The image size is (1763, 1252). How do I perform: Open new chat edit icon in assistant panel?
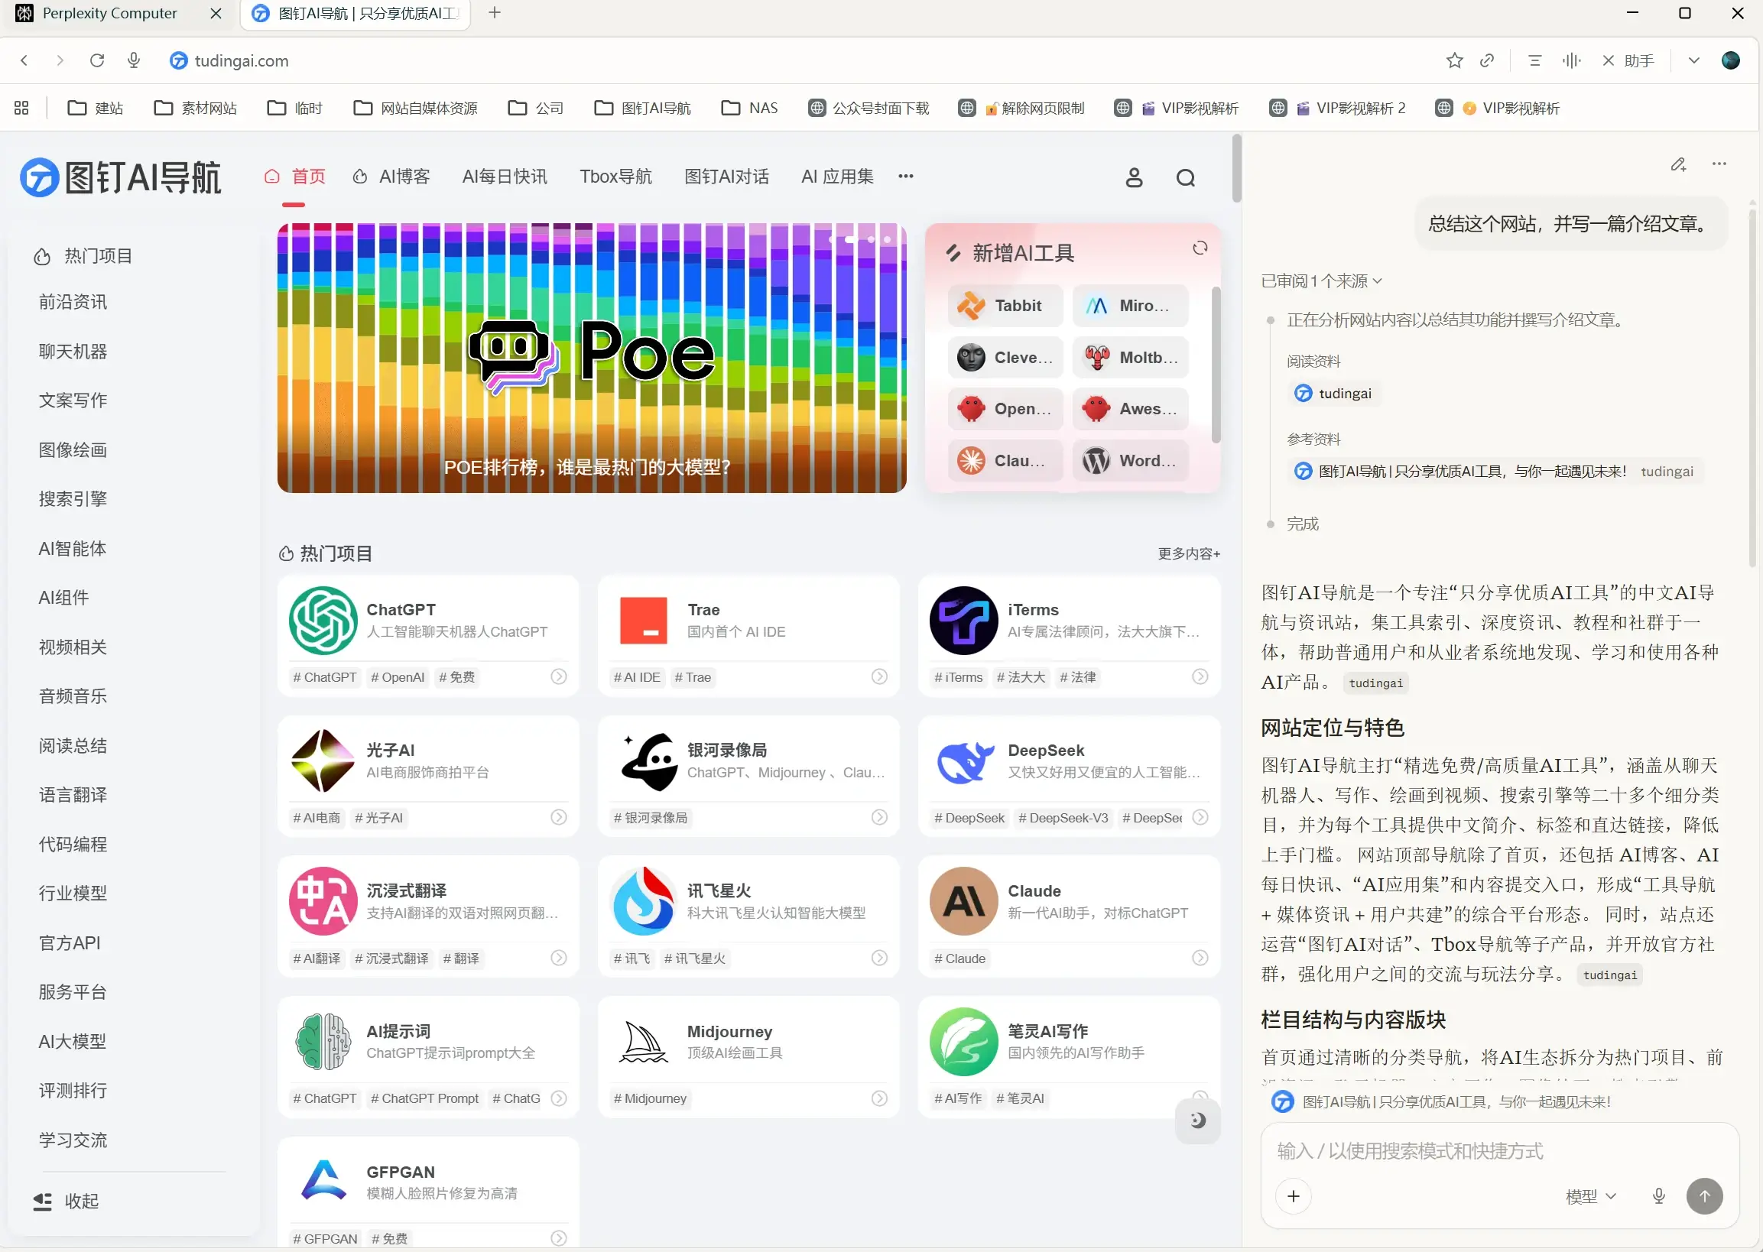click(x=1678, y=164)
